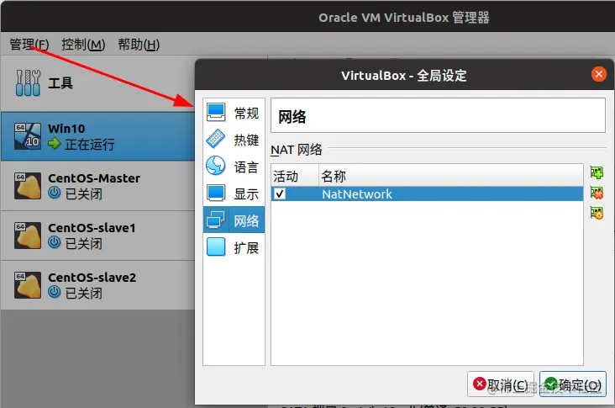
Task: Click CentOS-slave1 powered-off status icon
Action: tap(54, 242)
